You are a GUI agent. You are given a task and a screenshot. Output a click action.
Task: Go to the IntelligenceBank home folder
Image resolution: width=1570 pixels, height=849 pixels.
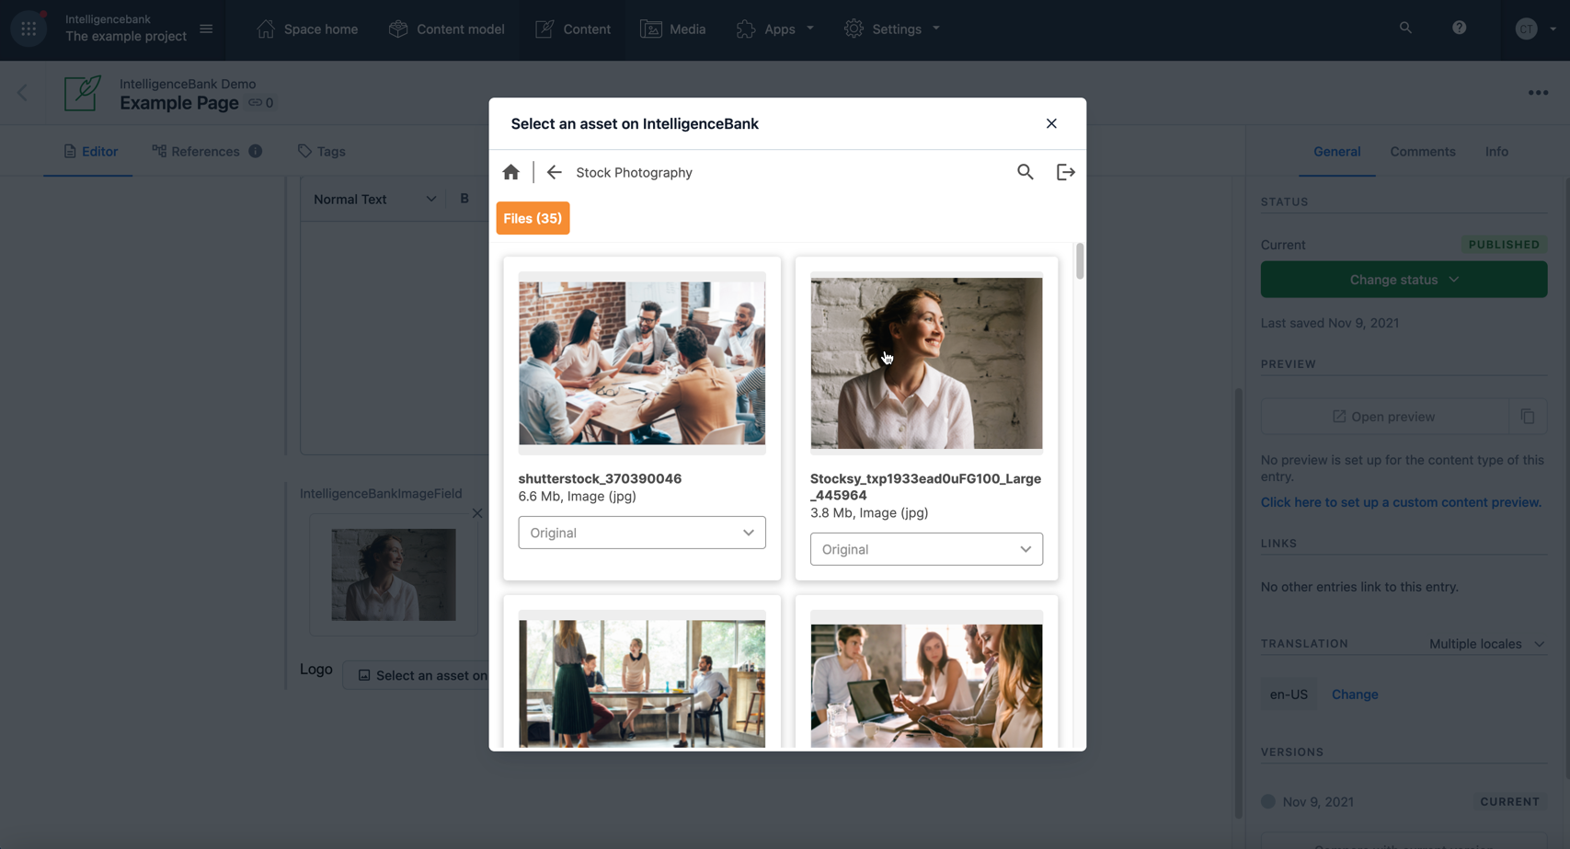coord(511,172)
